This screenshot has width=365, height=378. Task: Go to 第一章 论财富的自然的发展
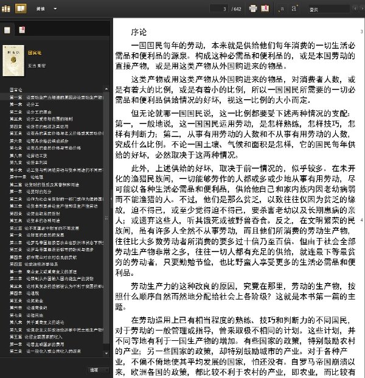click(x=37, y=235)
